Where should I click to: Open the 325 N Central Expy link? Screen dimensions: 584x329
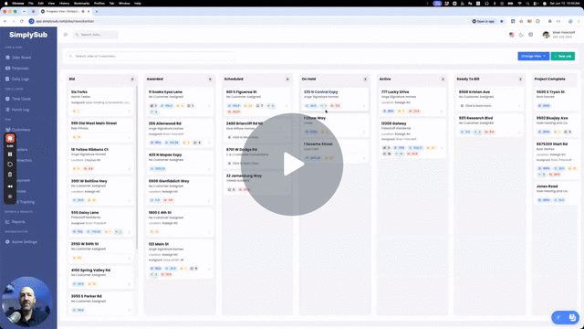(320, 91)
